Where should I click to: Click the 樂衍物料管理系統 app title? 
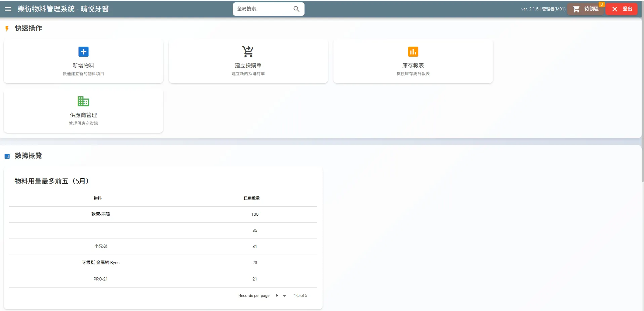63,9
